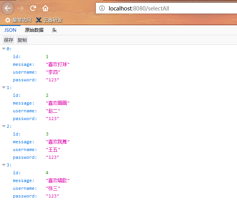Viewport: 237px width, 213px height.
Task: Click password value "123" under item 2
Action: click(x=52, y=157)
